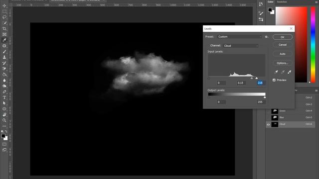The width and height of the screenshot is (319, 179).
Task: Click OK in the Levels dialog
Action: click(283, 37)
